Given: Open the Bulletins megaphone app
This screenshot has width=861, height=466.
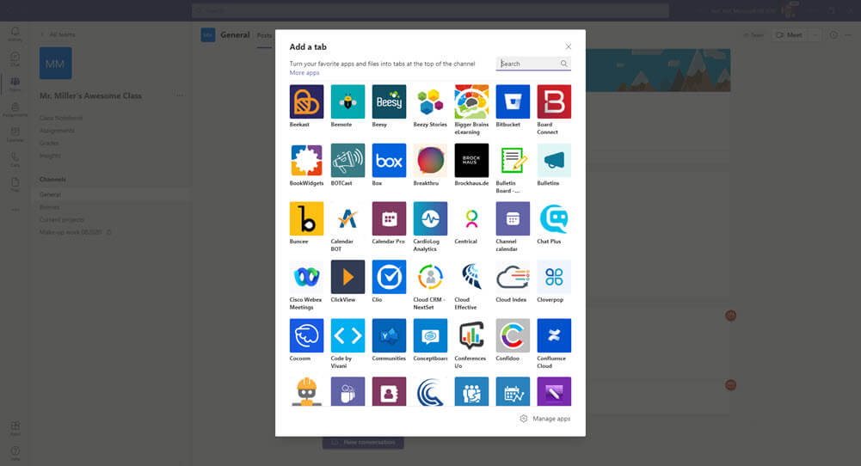Looking at the screenshot, I should tap(554, 160).
